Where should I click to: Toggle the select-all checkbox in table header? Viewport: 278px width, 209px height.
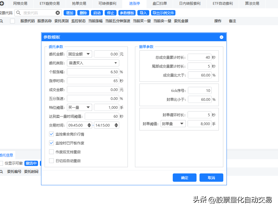(12, 21)
